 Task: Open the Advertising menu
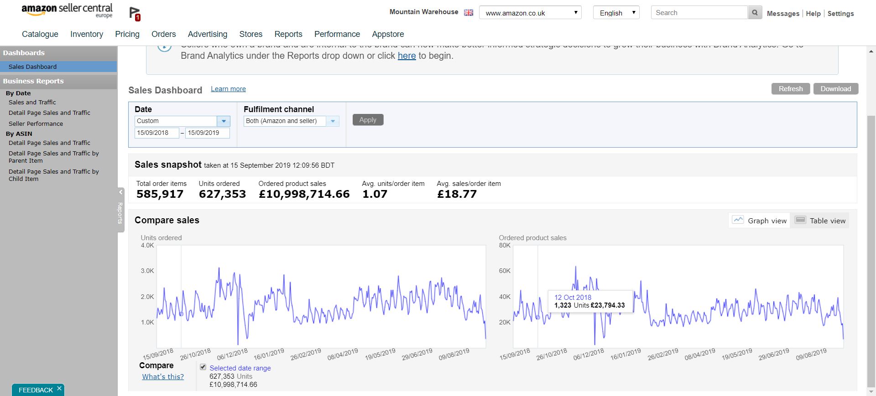tap(208, 34)
